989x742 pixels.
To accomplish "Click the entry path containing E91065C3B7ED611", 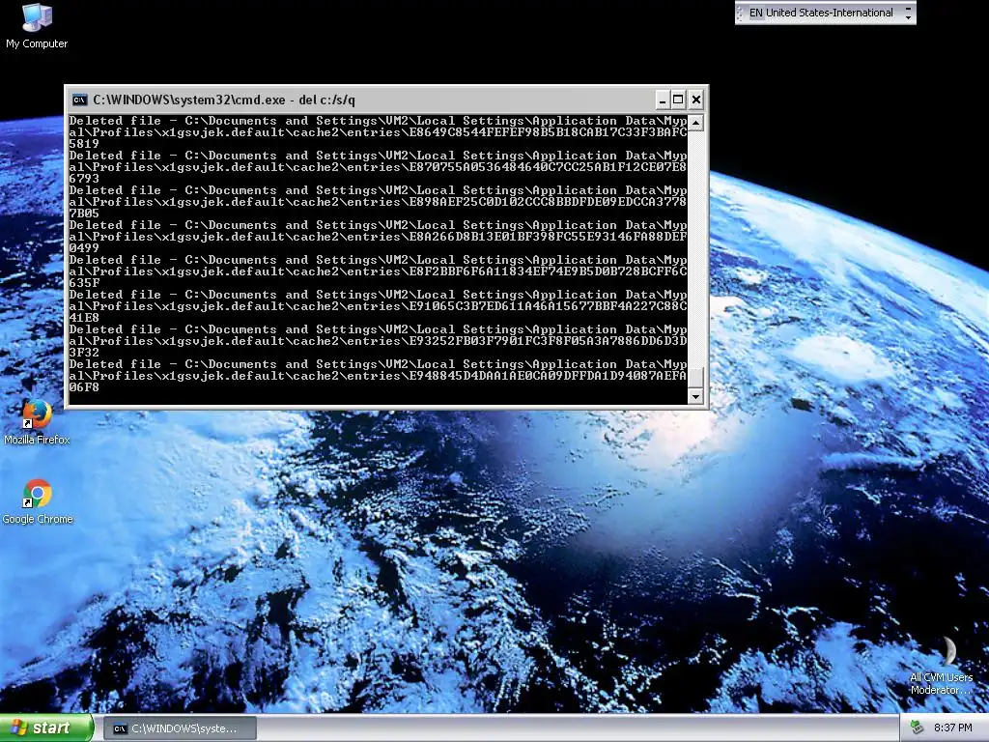I will [378, 306].
